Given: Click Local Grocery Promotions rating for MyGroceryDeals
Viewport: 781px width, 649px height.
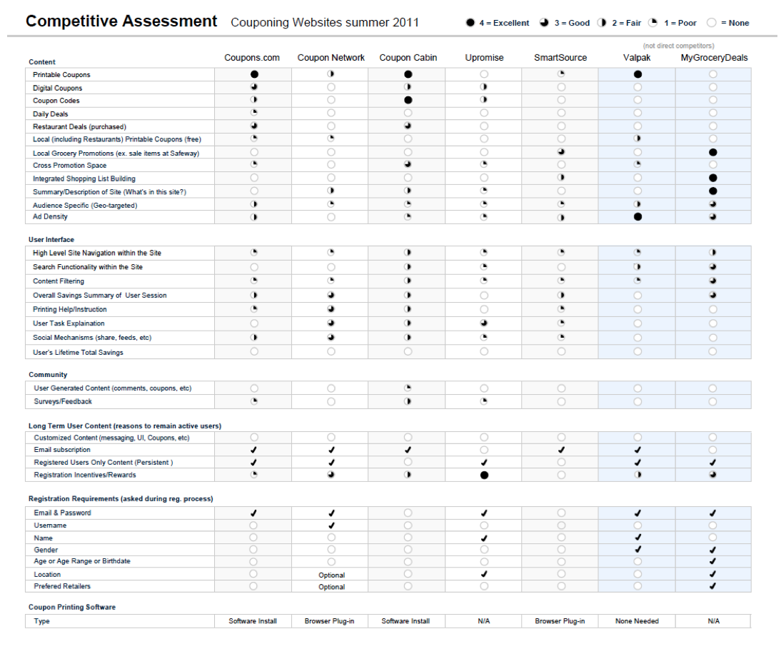Looking at the screenshot, I should click(x=712, y=152).
